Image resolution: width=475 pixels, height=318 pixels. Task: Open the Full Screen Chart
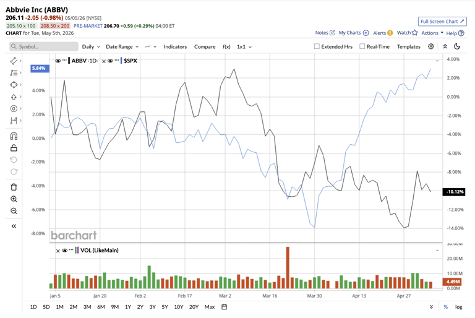[442, 22]
